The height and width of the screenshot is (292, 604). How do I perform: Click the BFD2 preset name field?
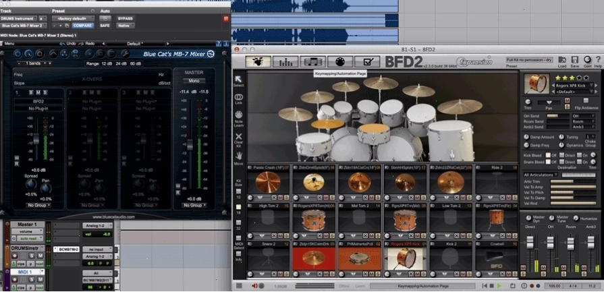[x=529, y=60]
